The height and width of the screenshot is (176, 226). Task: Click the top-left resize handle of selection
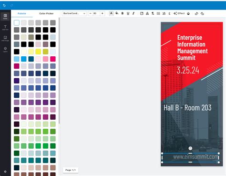coord(162,154)
